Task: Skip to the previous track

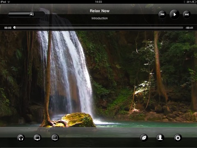Action: coord(163,14)
